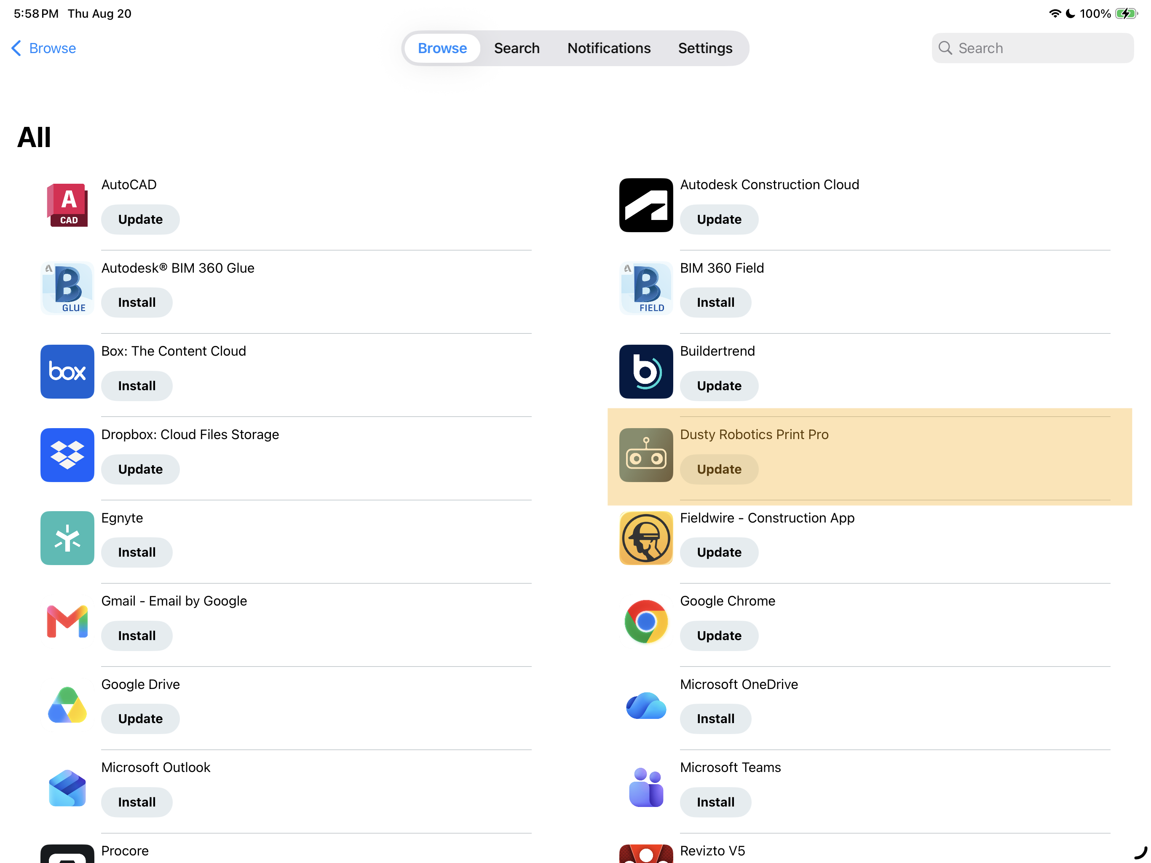This screenshot has width=1151, height=863.
Task: Tap the 'Dropbox: Cloud Files Storage' name
Action: coord(190,434)
